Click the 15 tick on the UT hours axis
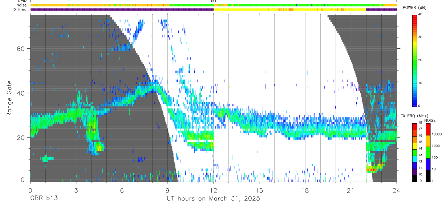The width and height of the screenshot is (446, 206). pos(259,190)
